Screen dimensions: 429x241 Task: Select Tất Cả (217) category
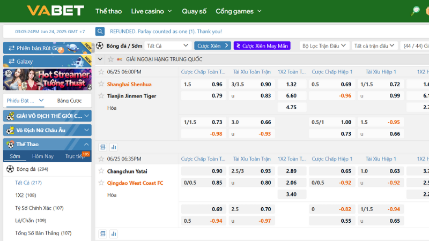point(28,183)
